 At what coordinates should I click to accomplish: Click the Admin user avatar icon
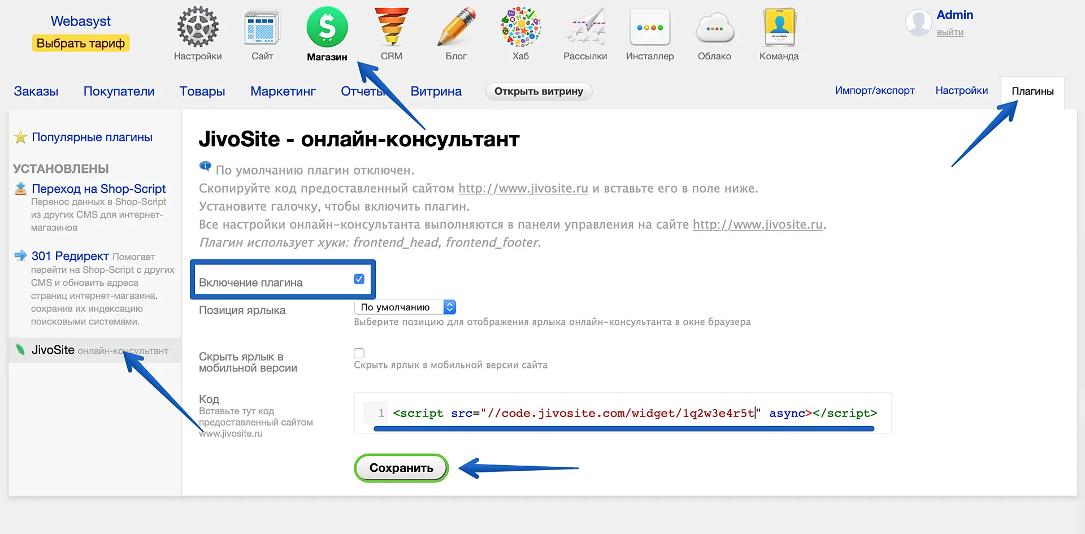click(x=918, y=23)
